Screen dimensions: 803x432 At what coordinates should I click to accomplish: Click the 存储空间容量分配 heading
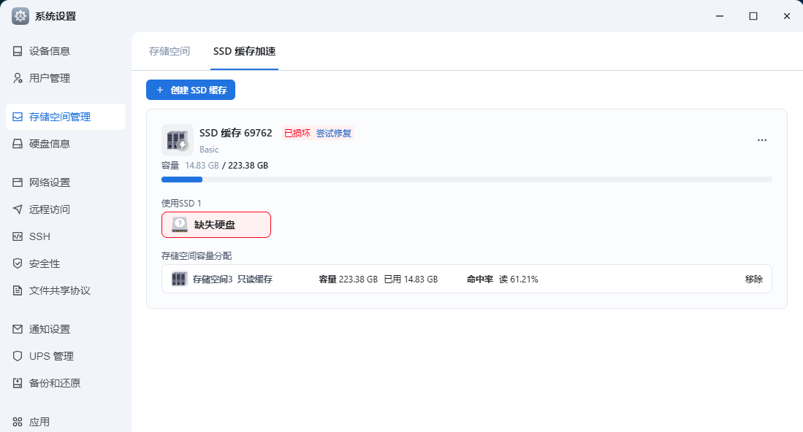197,255
